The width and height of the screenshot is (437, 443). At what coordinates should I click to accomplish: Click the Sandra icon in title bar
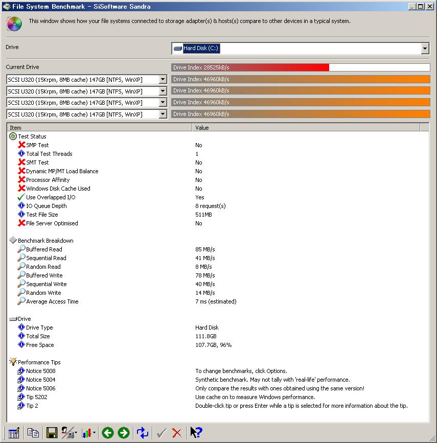coord(7,6)
